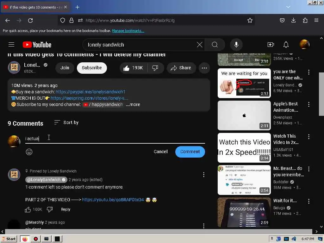Expand the description with ...more
Viewport: 324px width, 243px height.
click(133, 104)
